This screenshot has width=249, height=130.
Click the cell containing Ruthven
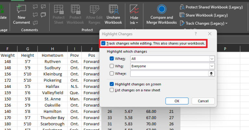(x=53, y=62)
